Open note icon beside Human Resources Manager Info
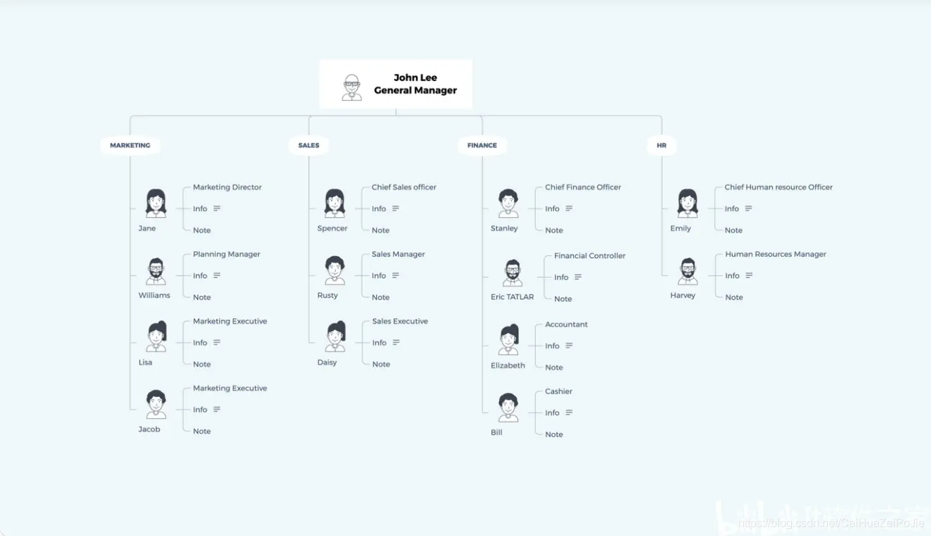 coord(749,276)
